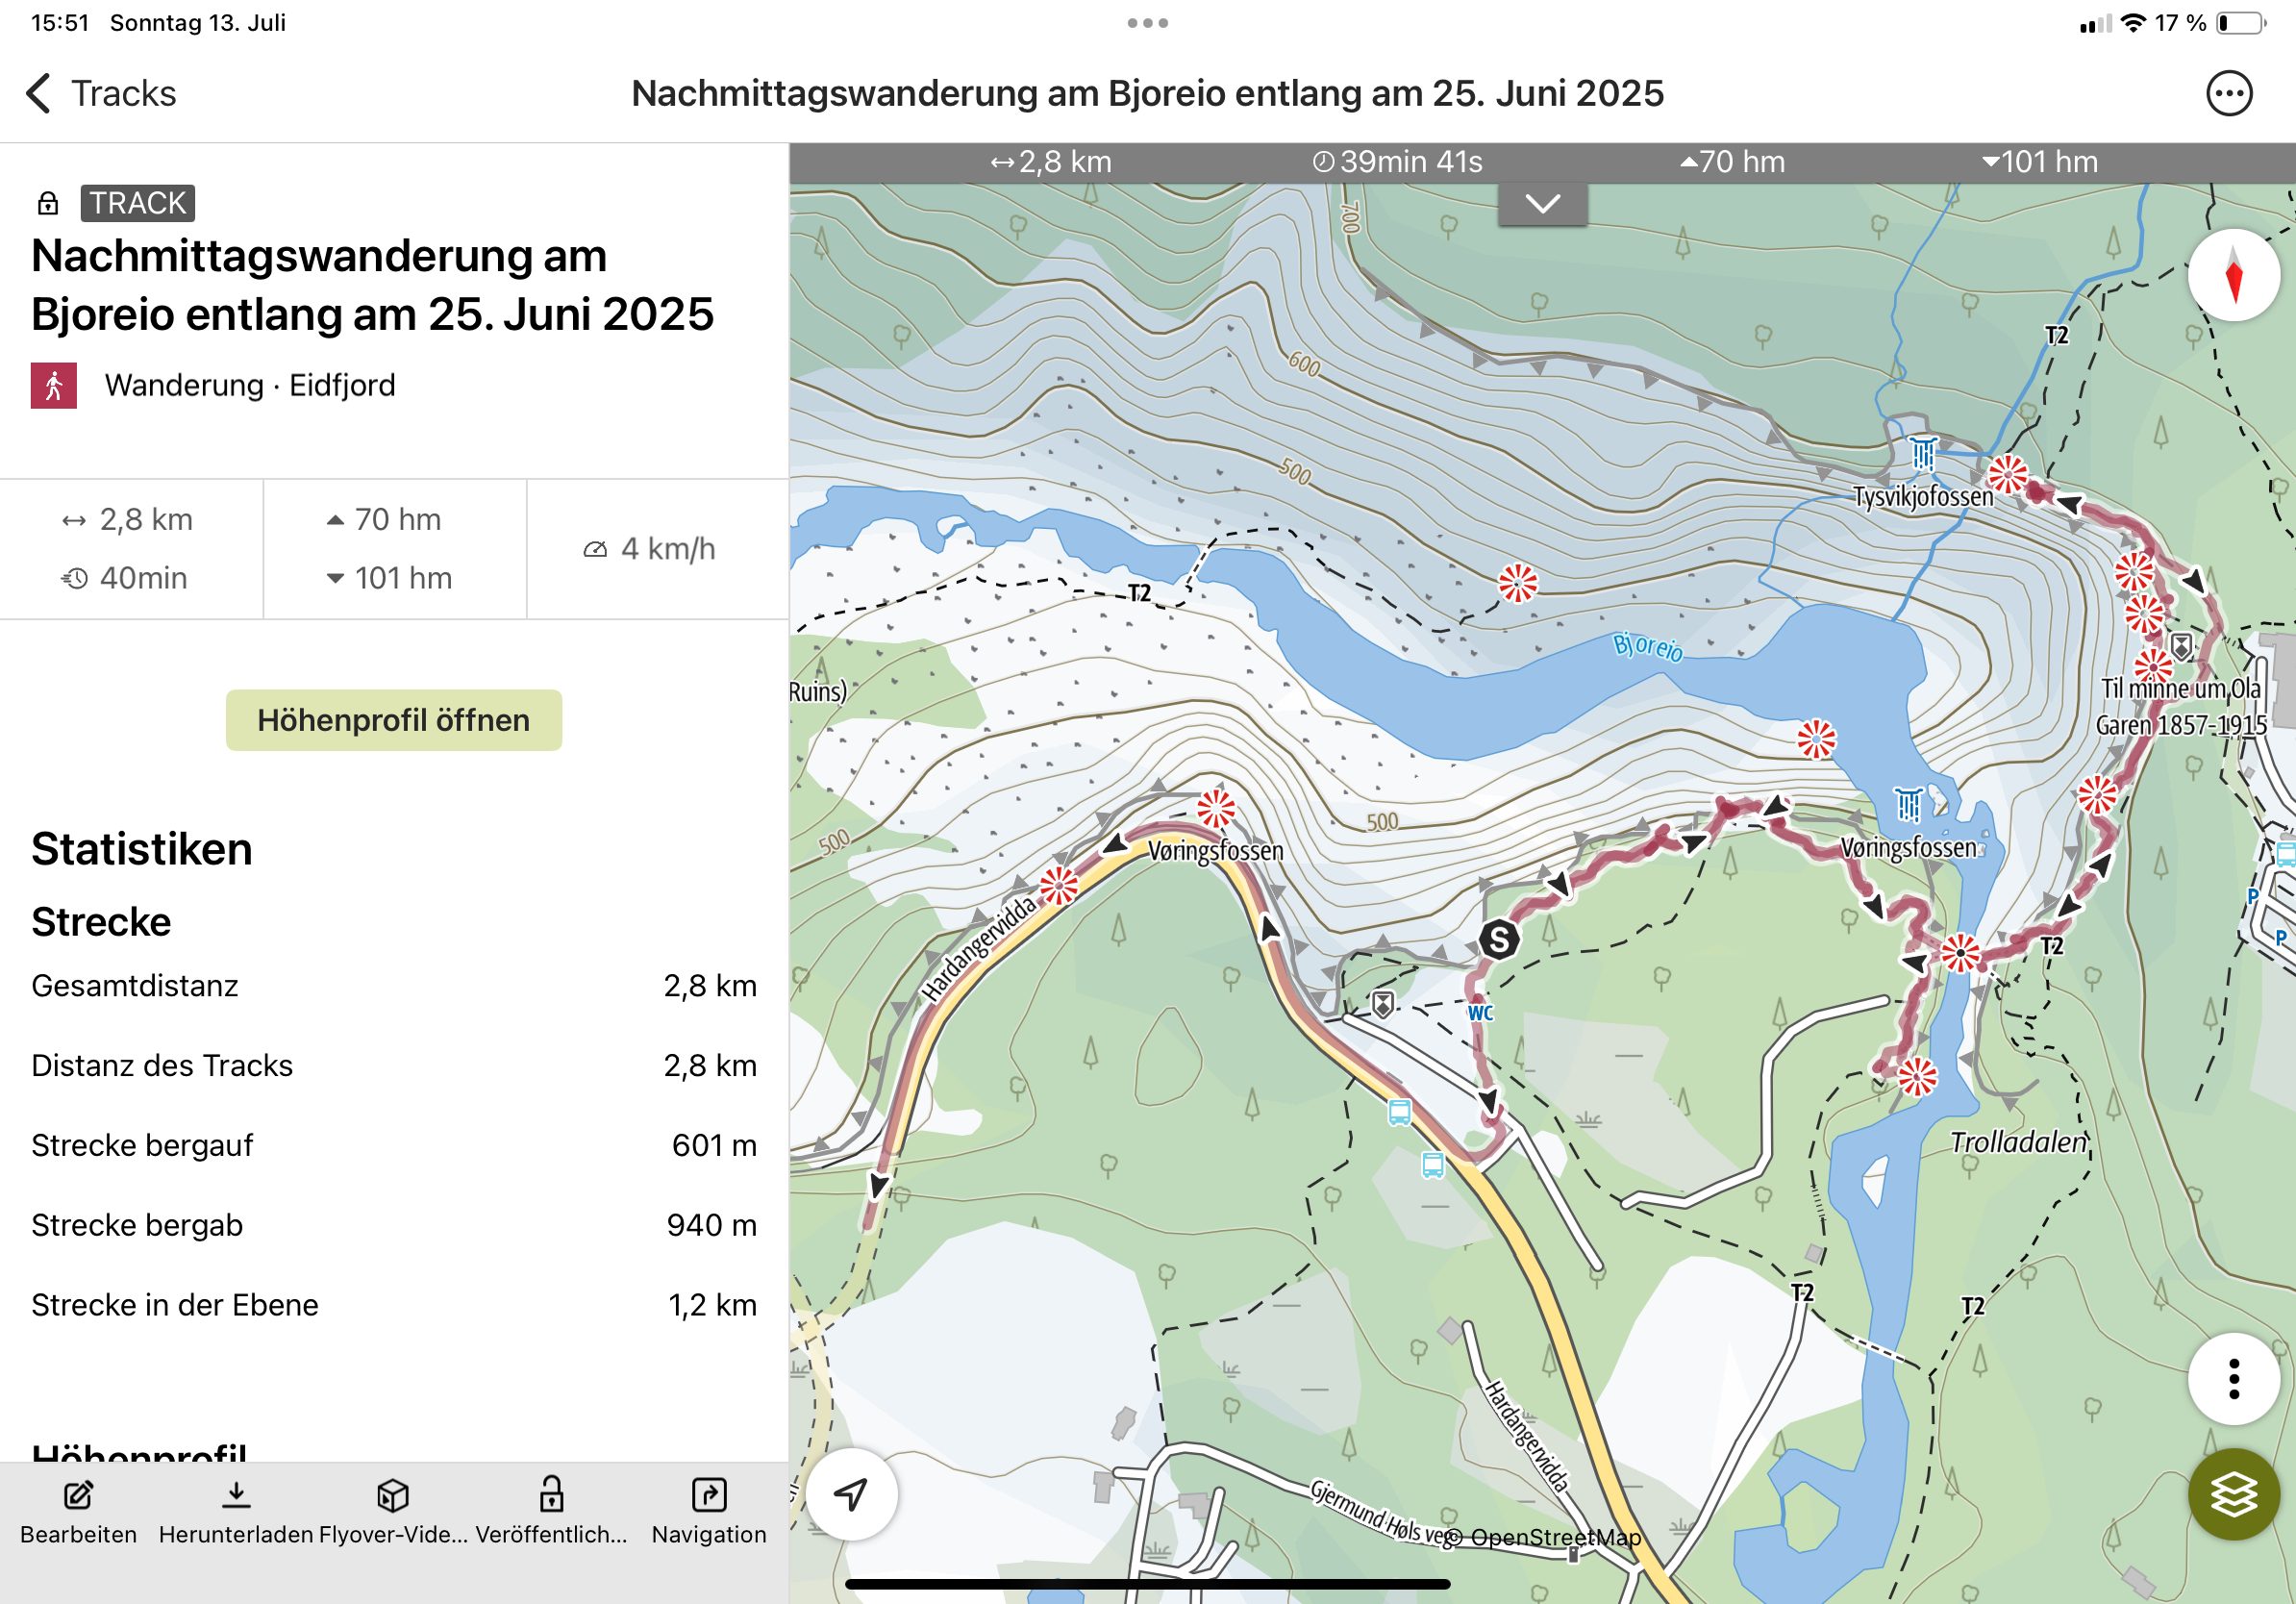
Task: Open Flyover-Video cube icon
Action: [392, 1495]
